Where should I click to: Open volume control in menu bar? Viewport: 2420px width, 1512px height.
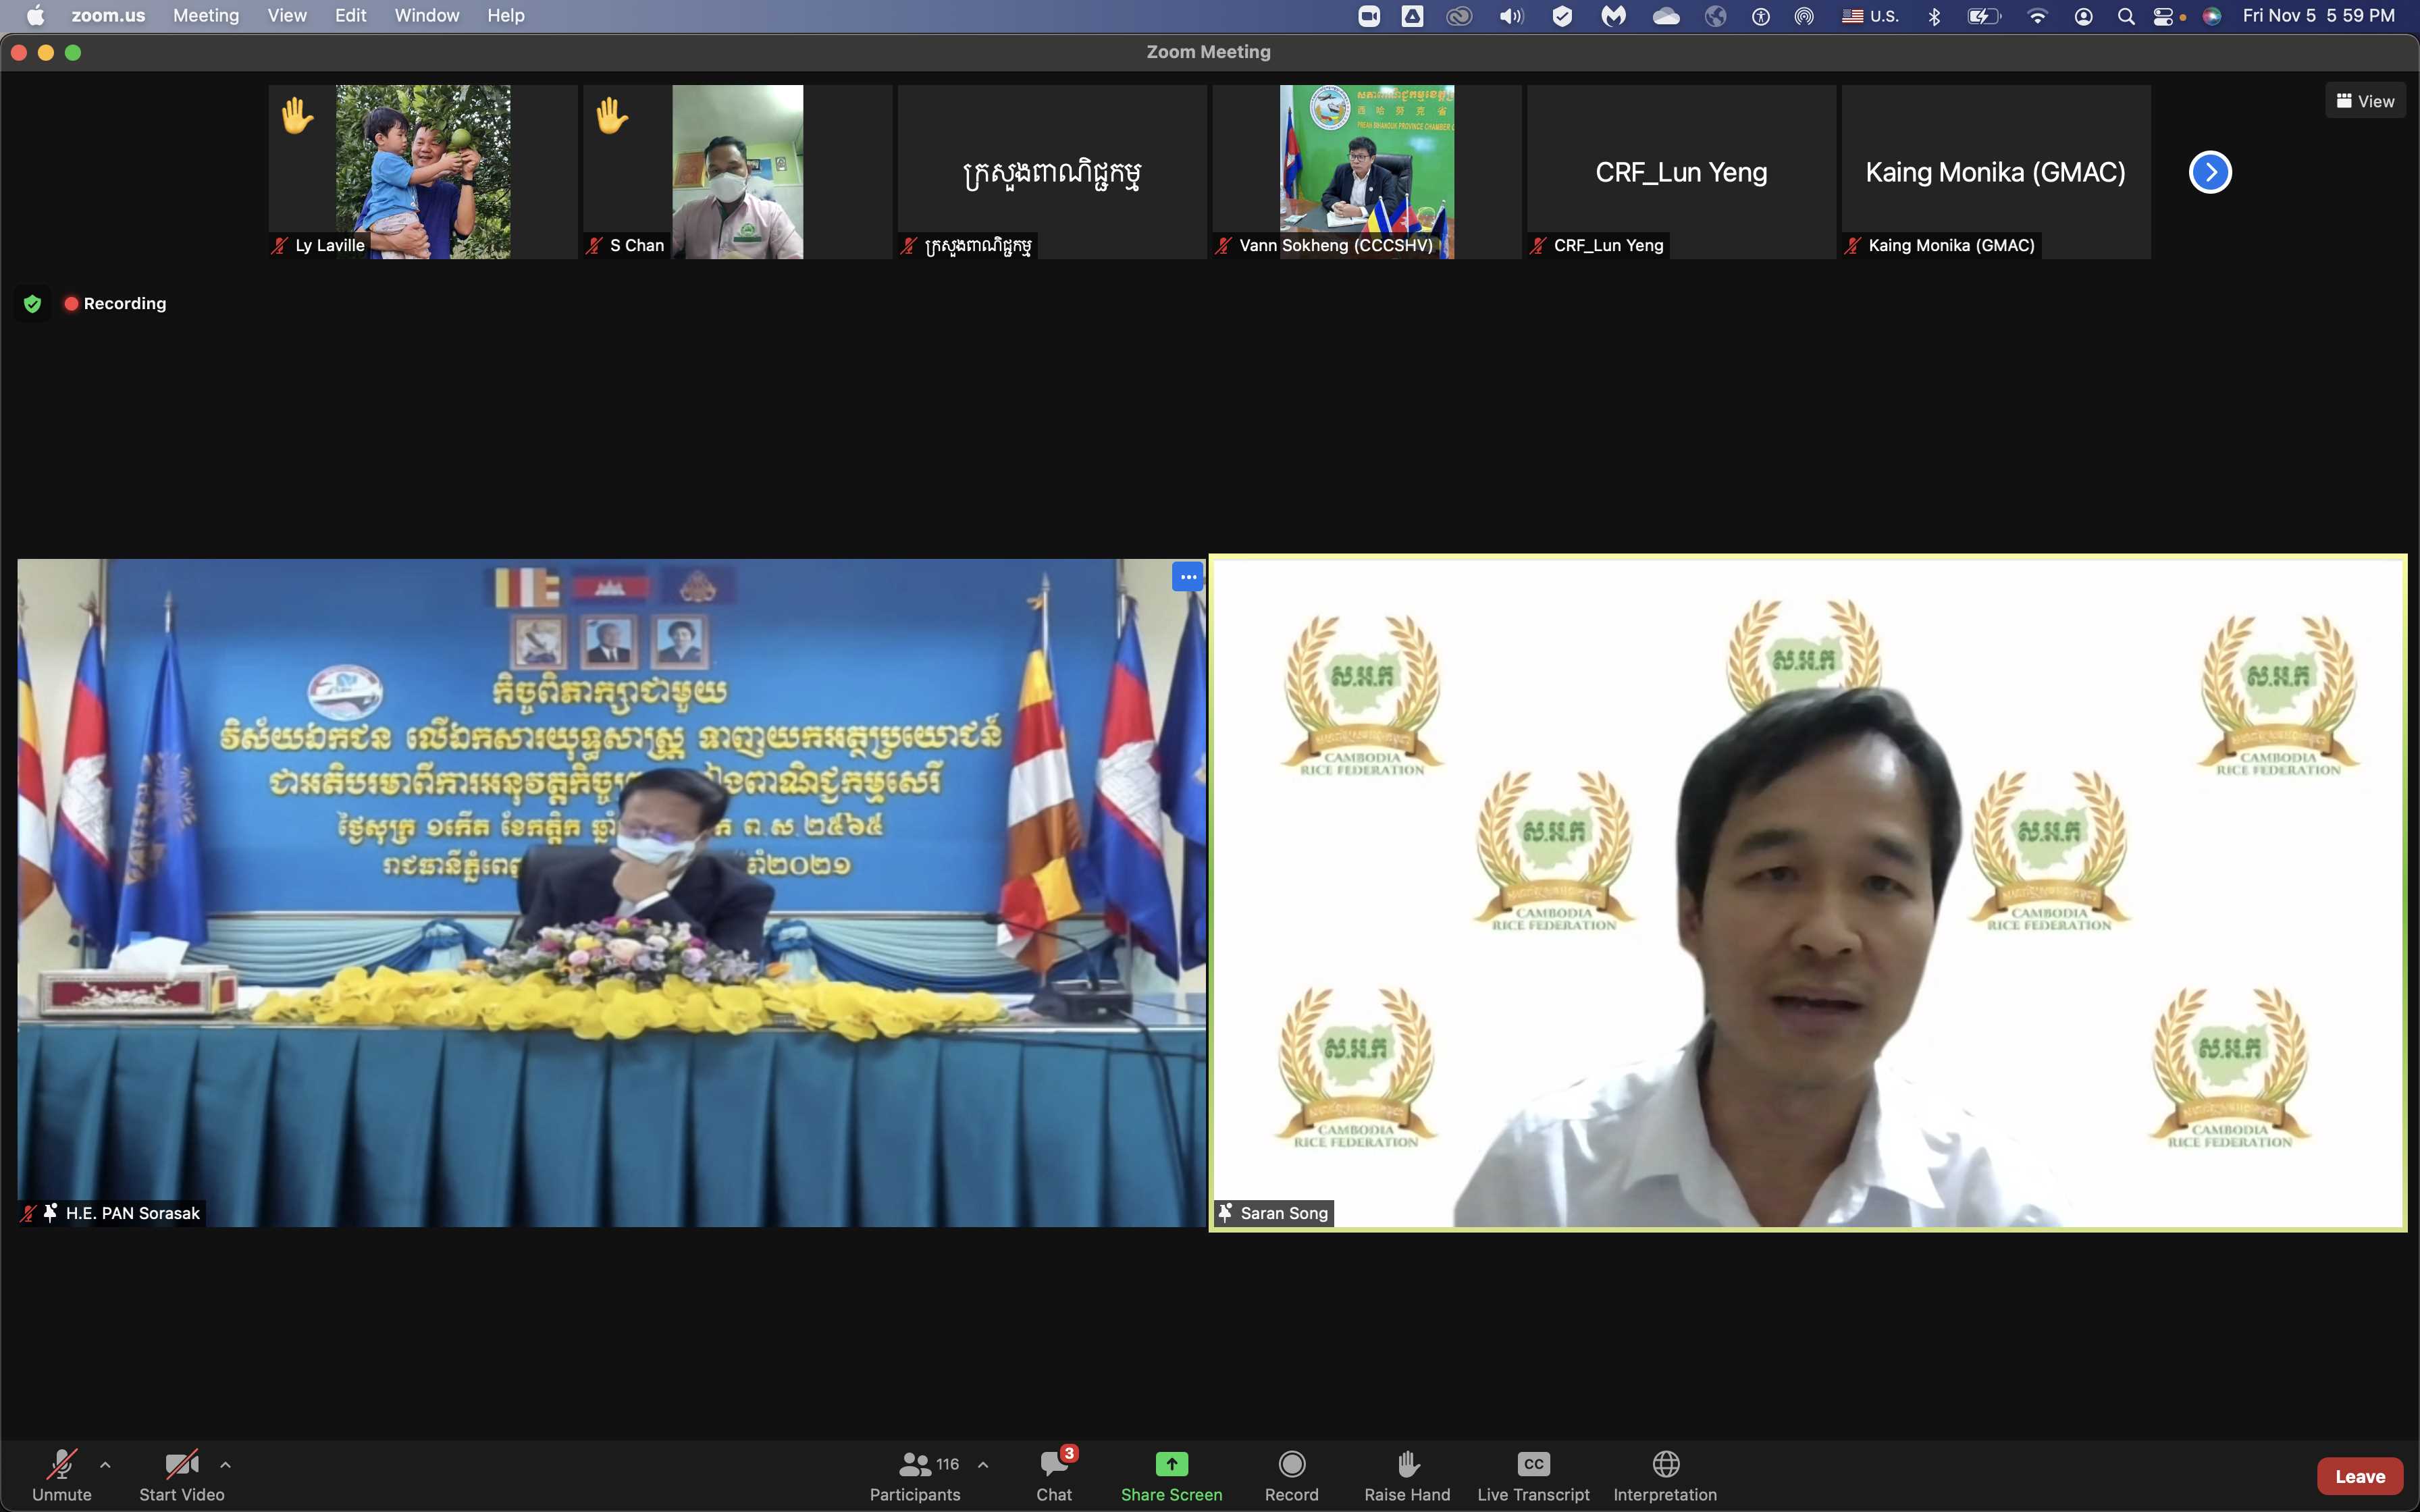point(1511,16)
